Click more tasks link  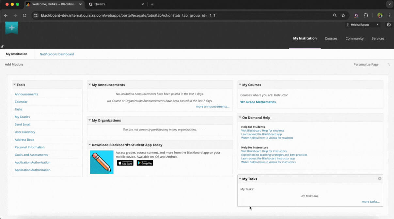(371, 202)
